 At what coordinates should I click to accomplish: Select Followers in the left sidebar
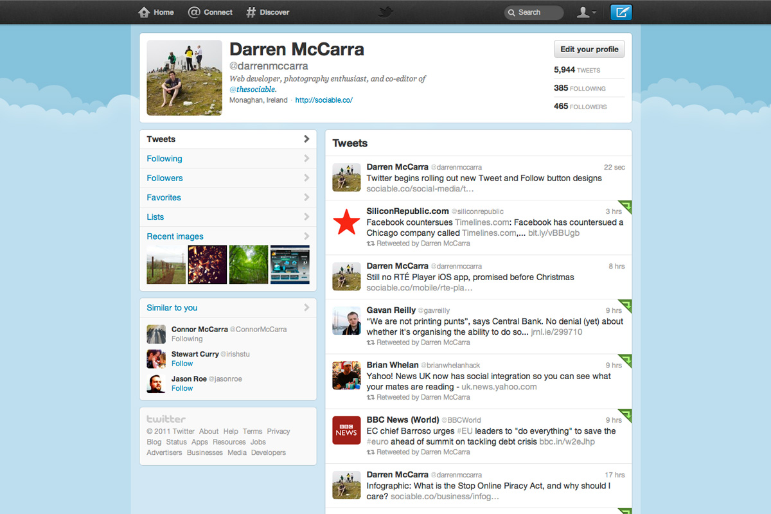(x=164, y=178)
